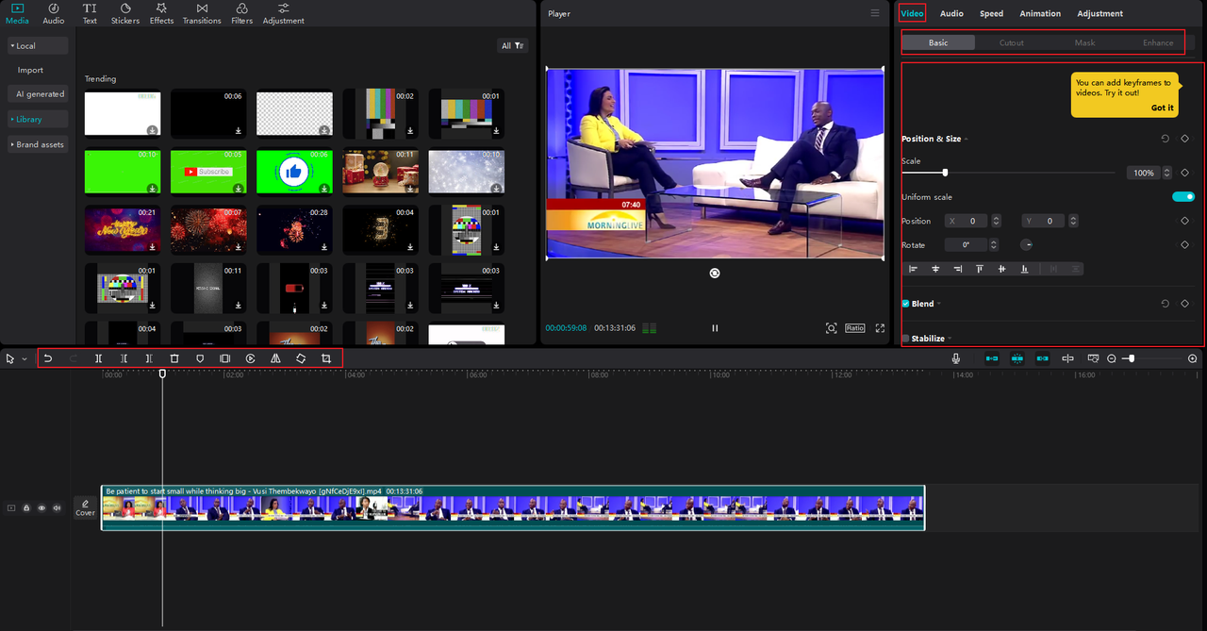The height and width of the screenshot is (631, 1207).
Task: Add a keyframe for Rotate
Action: pyautogui.click(x=1185, y=245)
